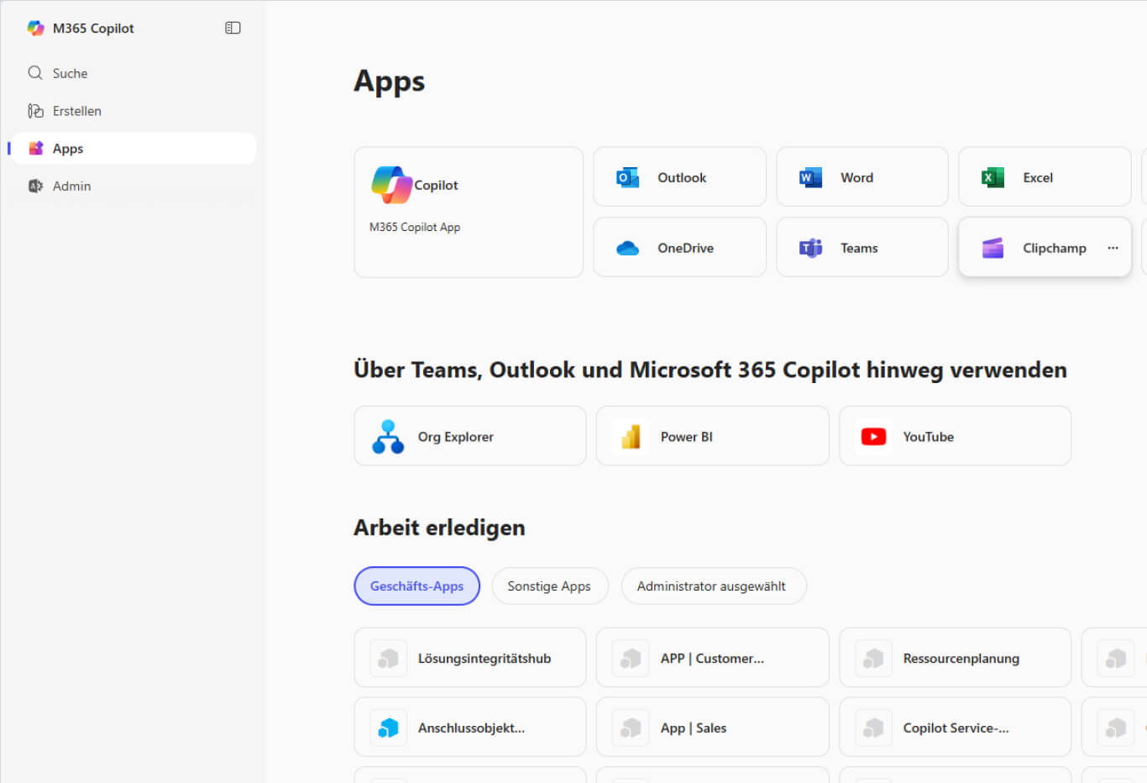The width and height of the screenshot is (1147, 783).
Task: Open the Ressourcenplanung label
Action: tap(961, 659)
